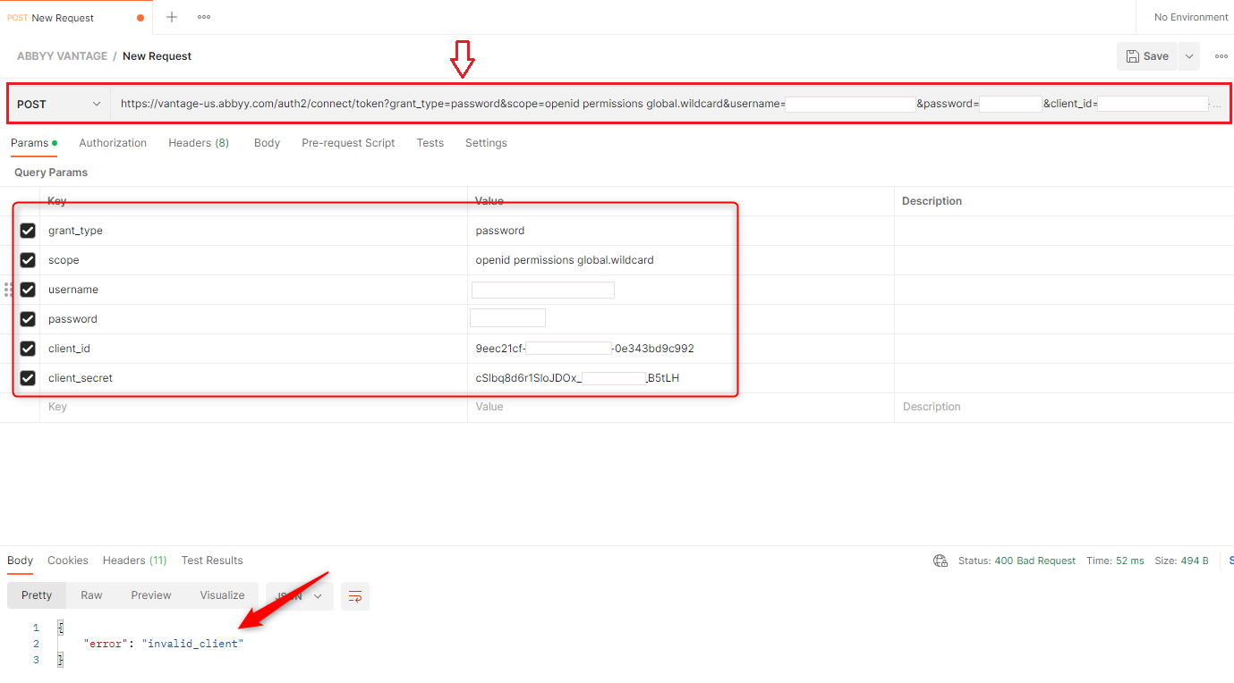
Task: Uncheck the client_id parameter checkbox
Action: pyautogui.click(x=28, y=349)
